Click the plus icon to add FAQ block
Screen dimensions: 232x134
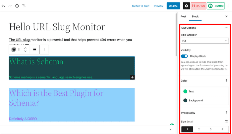132,77
